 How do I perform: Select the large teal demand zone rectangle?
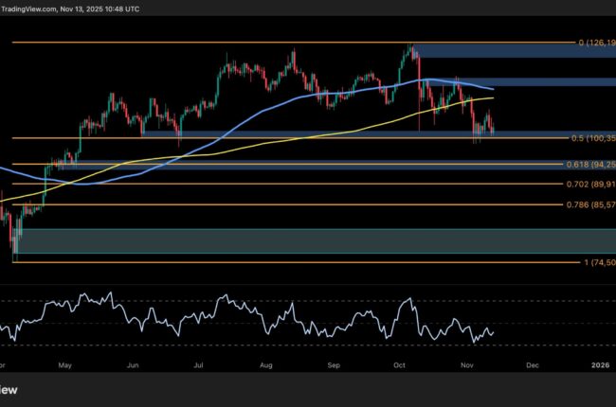(284, 241)
